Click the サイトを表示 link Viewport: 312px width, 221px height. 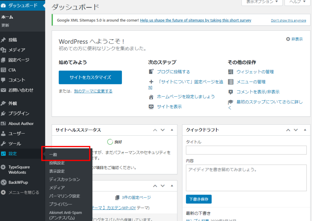tap(169, 107)
